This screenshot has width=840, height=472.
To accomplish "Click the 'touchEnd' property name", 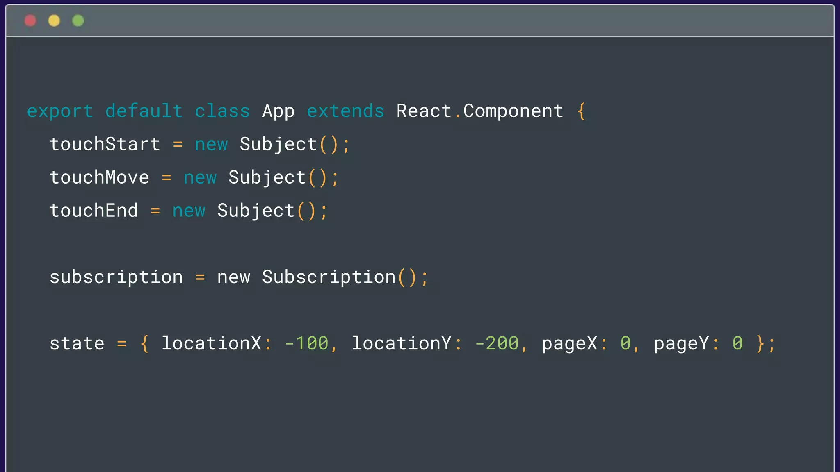I will [94, 211].
